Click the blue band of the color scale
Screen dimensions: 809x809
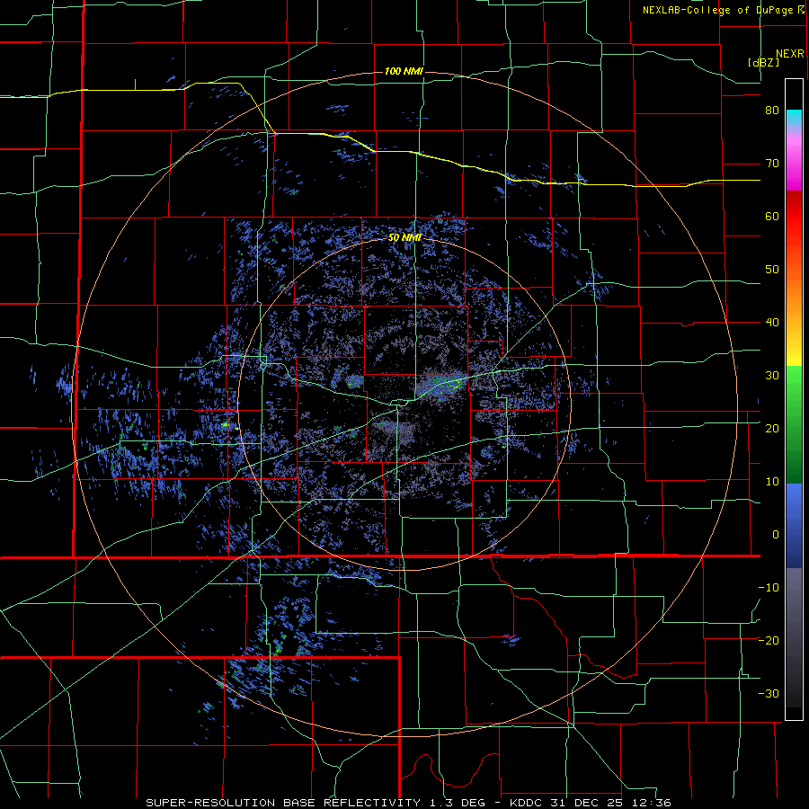[794, 526]
